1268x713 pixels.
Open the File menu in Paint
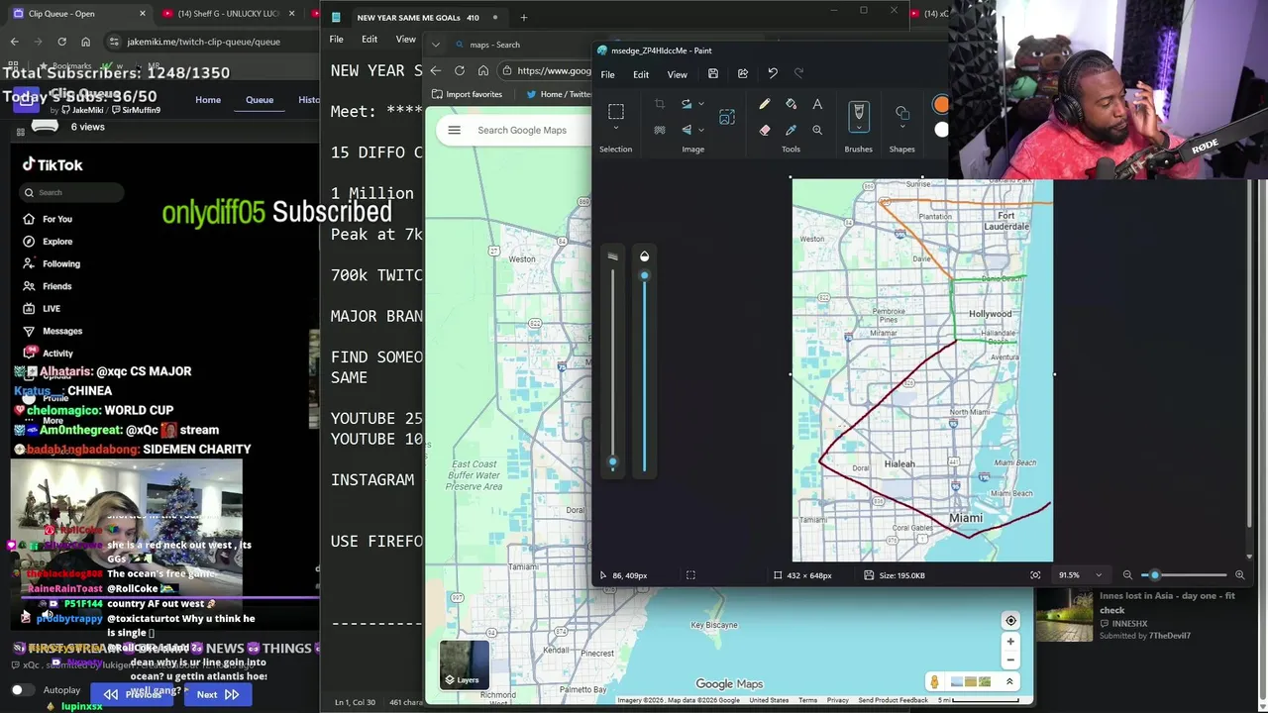pos(607,74)
